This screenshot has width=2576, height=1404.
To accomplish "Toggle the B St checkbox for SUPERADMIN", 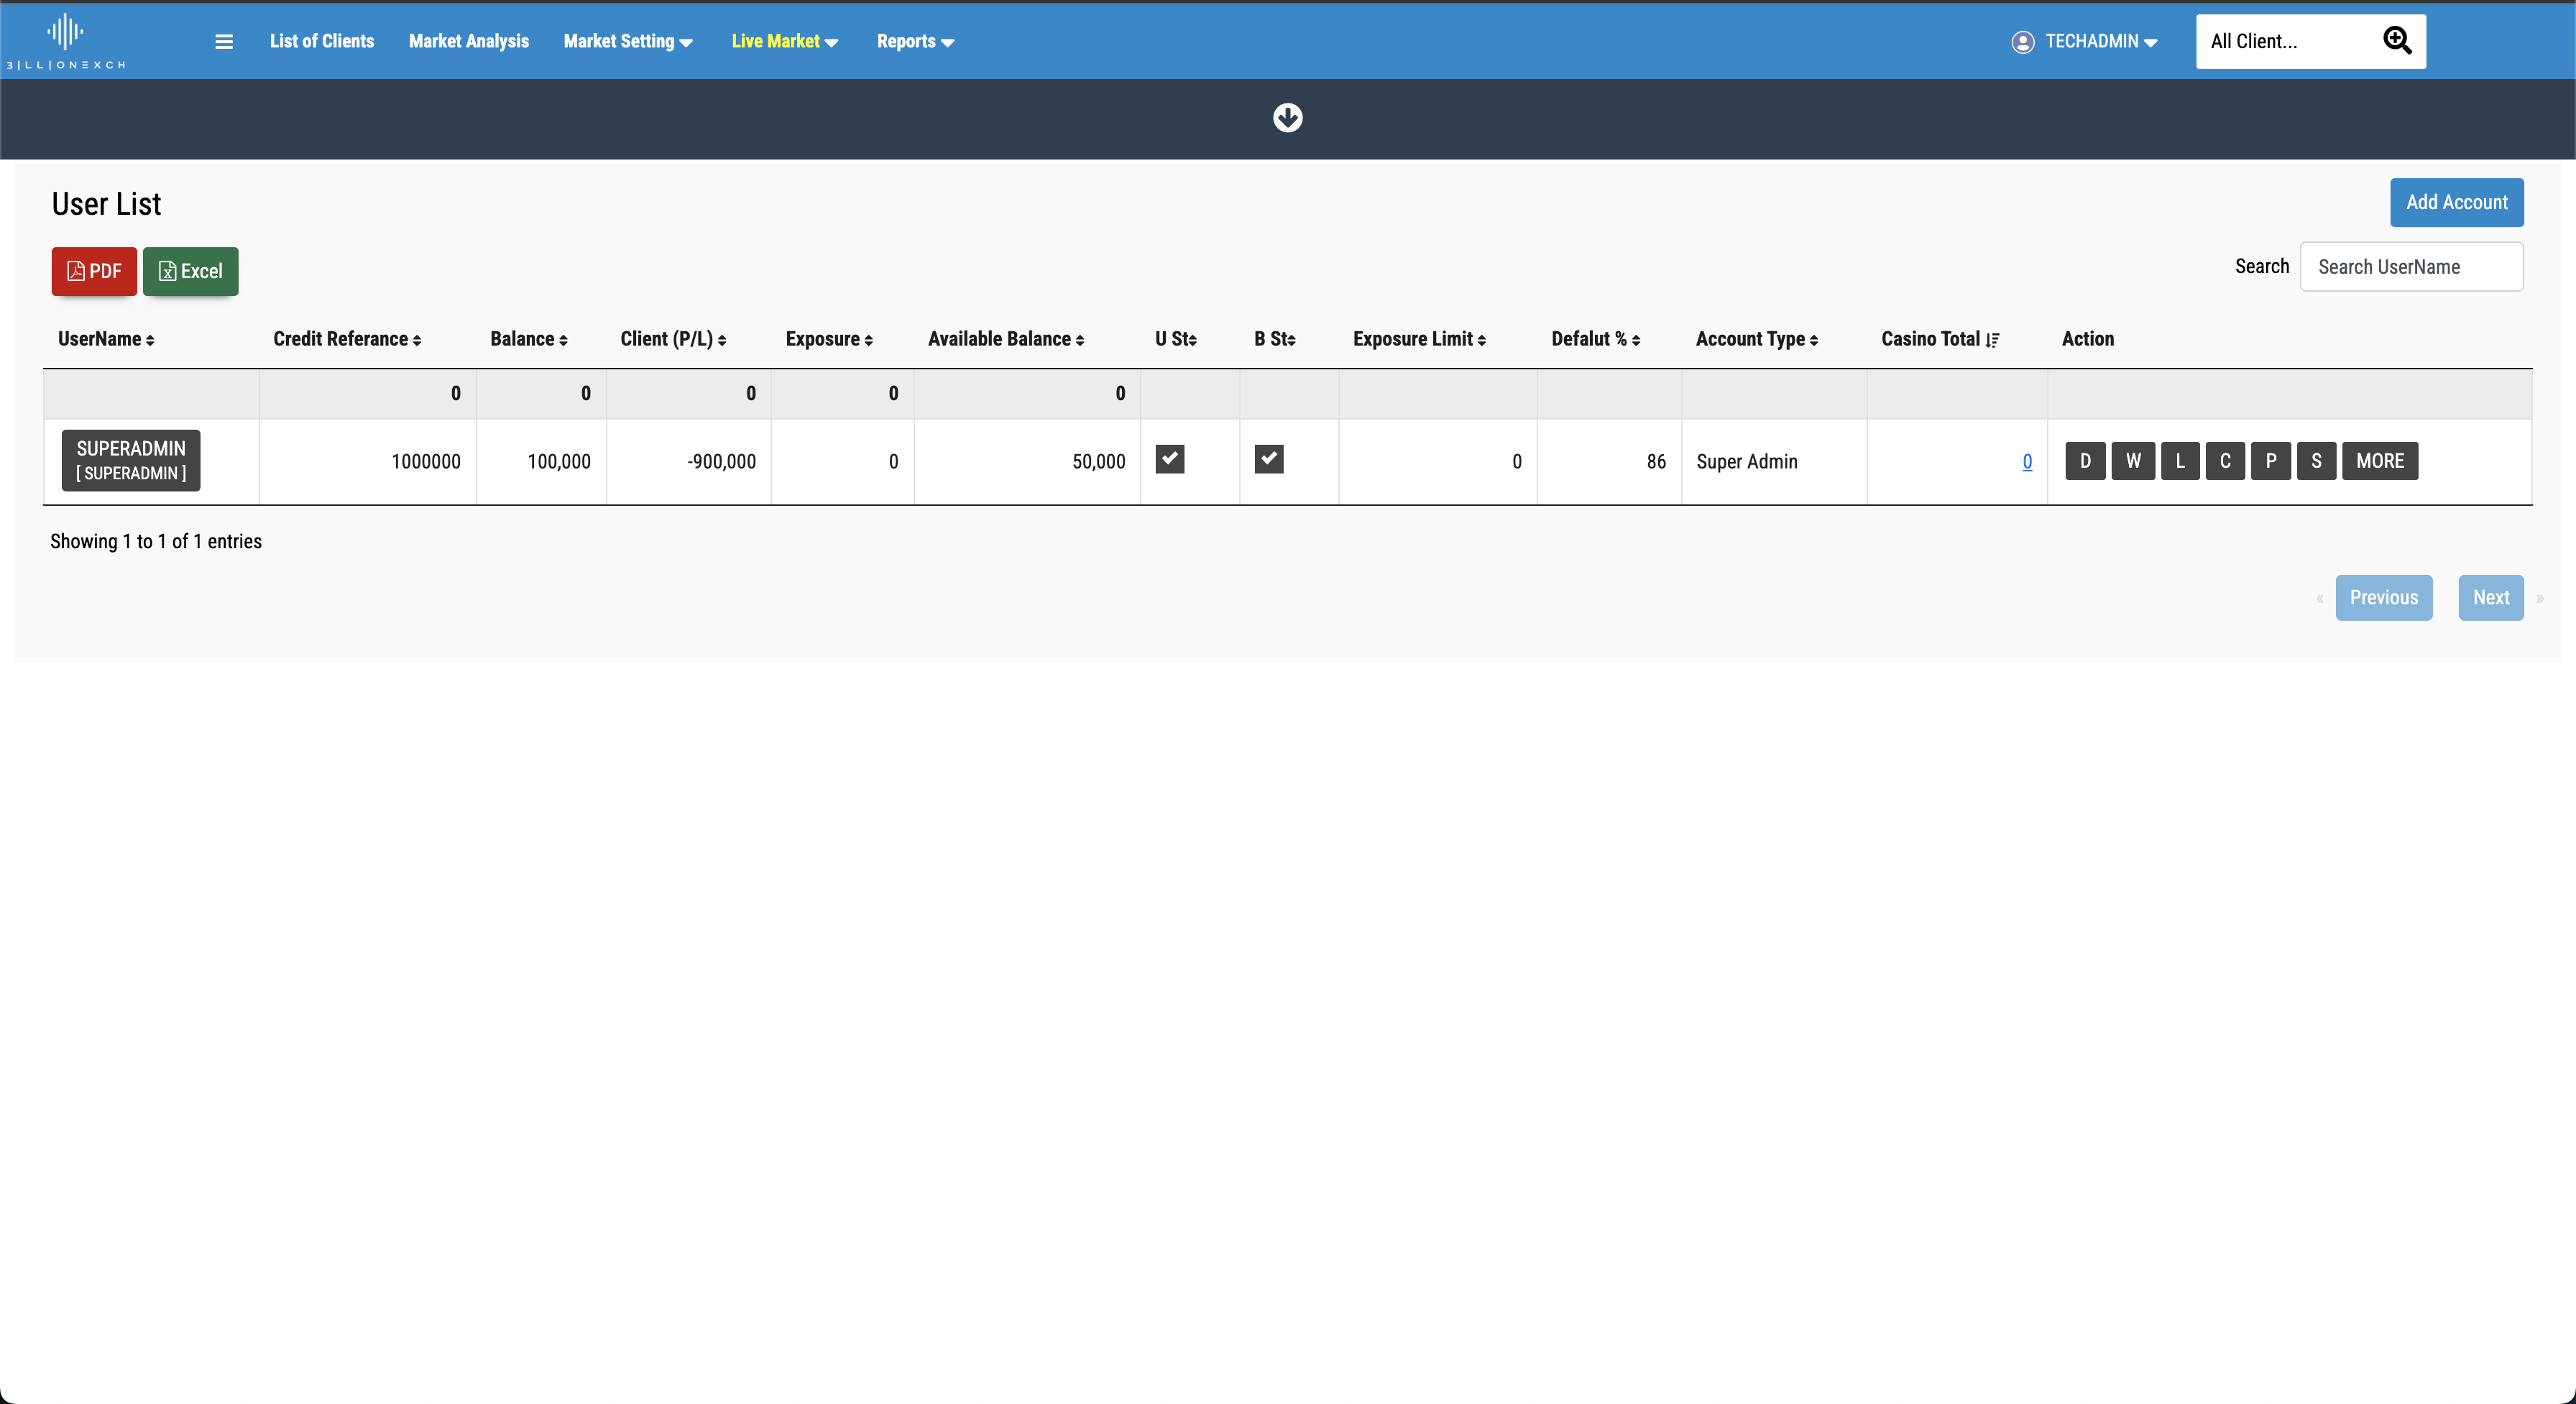I will [1268, 459].
